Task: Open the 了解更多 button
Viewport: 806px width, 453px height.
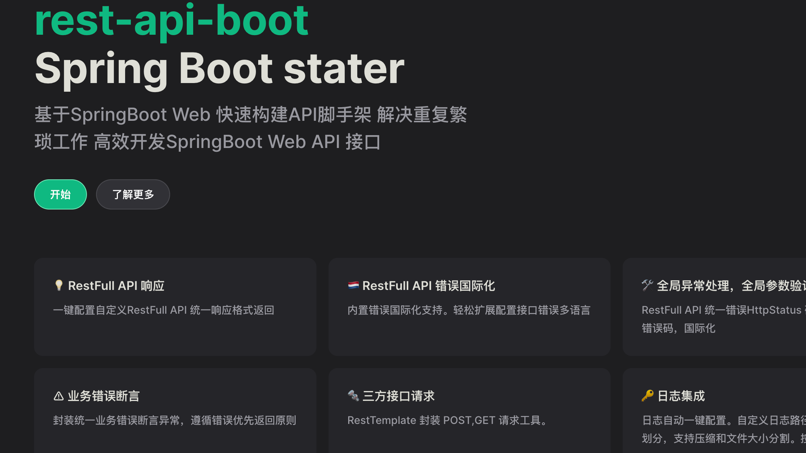Action: pos(133,194)
